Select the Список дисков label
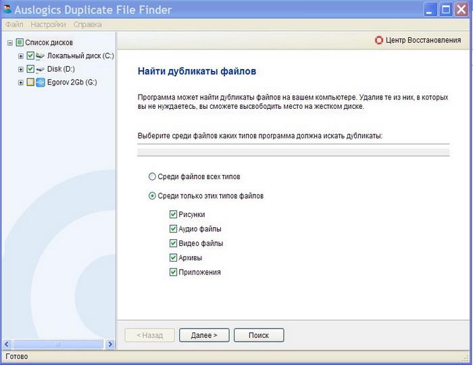 49,43
